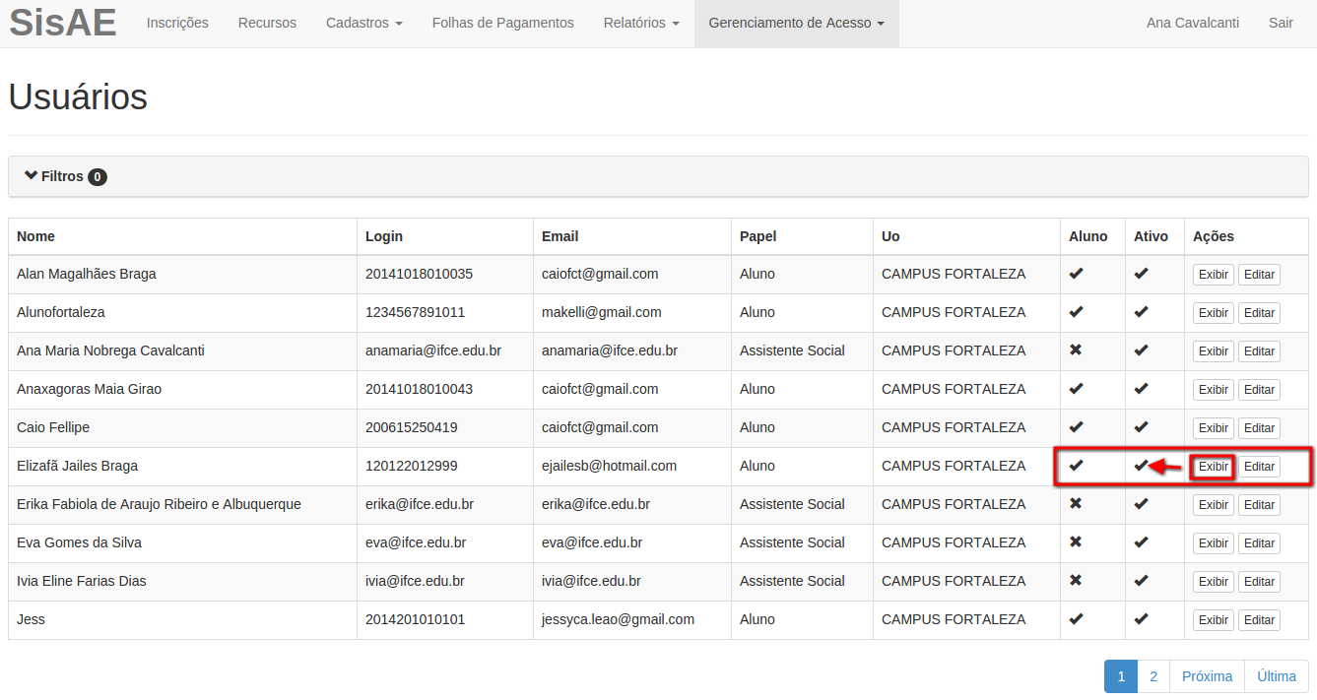
Task: Open the Gerenciamento de Acesso dropdown
Action: [x=796, y=23]
